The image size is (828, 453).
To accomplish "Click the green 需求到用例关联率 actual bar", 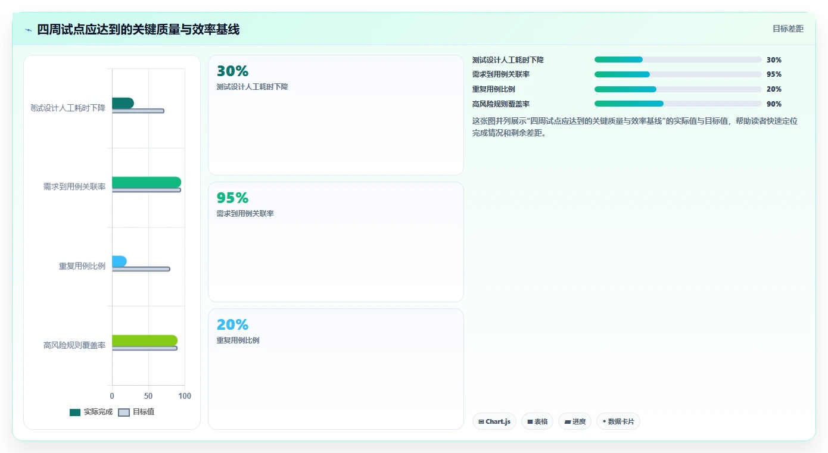I will pyautogui.click(x=147, y=182).
